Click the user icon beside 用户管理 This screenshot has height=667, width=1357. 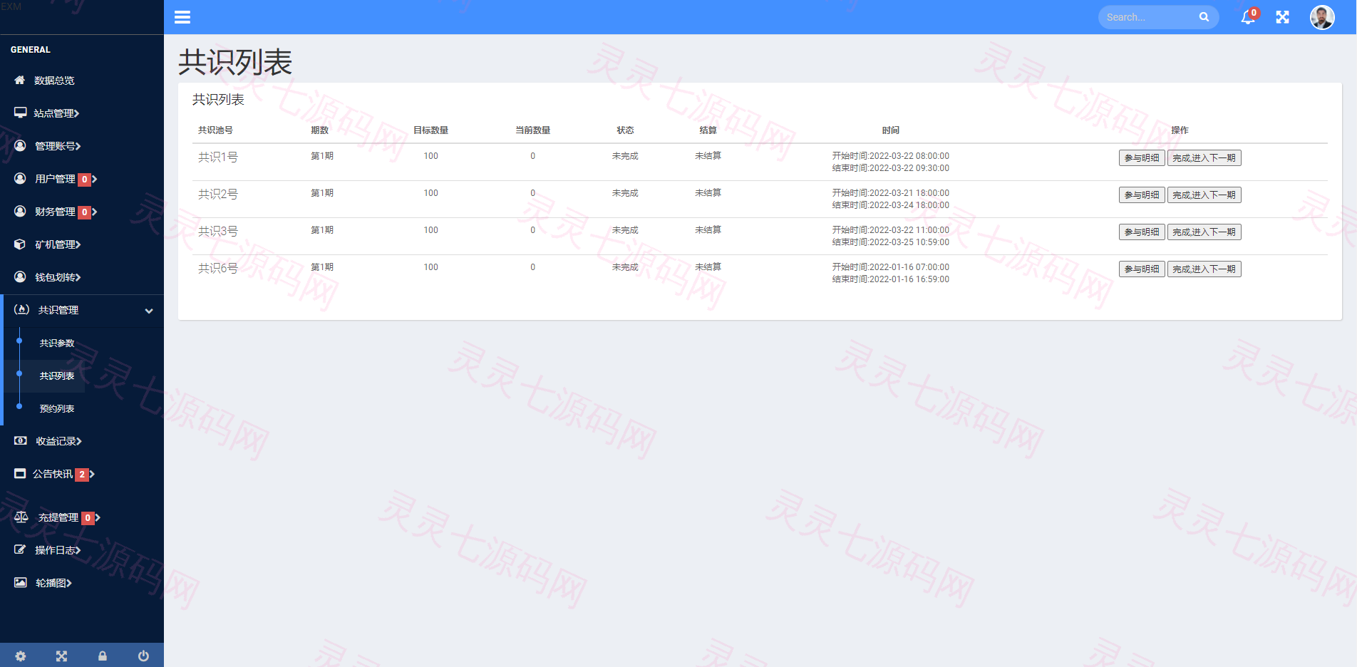[x=21, y=178]
